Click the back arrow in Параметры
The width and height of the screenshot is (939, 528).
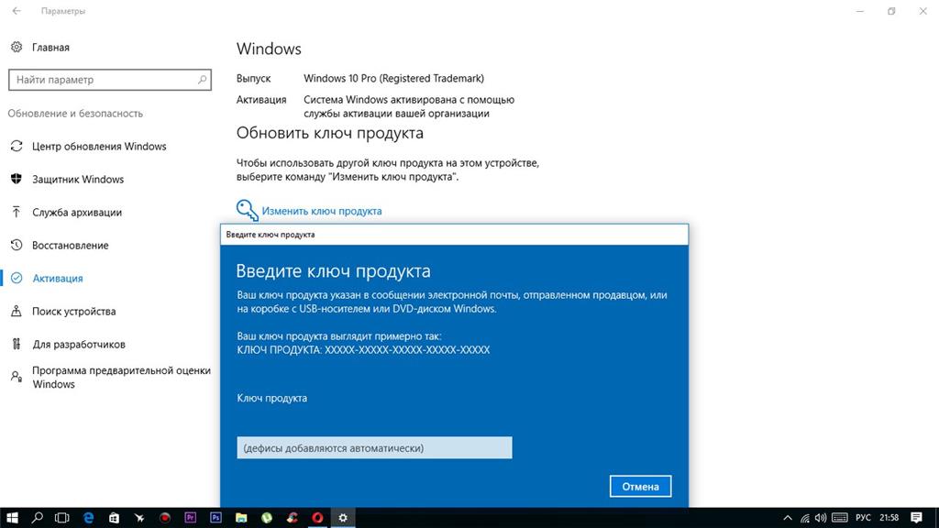click(x=17, y=11)
